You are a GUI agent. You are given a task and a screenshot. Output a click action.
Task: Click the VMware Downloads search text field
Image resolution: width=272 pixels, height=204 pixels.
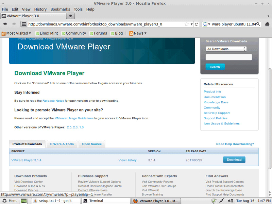click(x=228, y=57)
